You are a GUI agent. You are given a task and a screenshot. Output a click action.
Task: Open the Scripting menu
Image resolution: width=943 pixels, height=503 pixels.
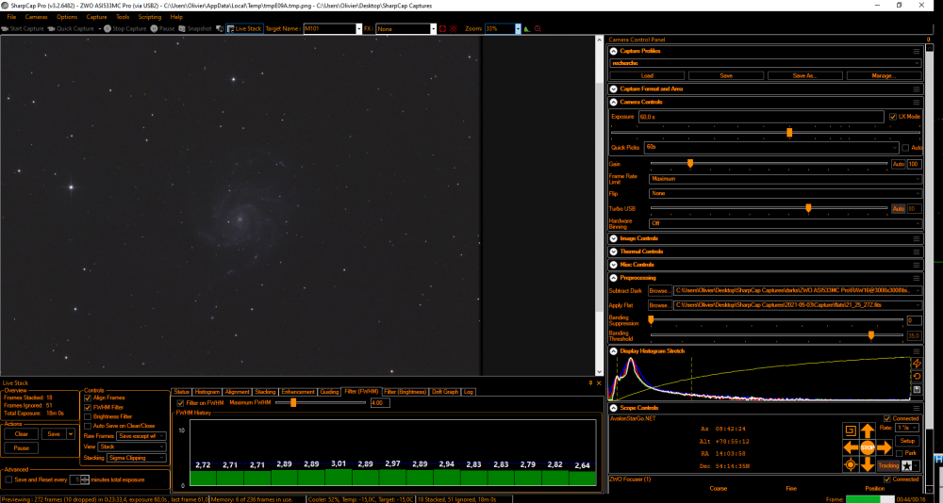click(150, 17)
